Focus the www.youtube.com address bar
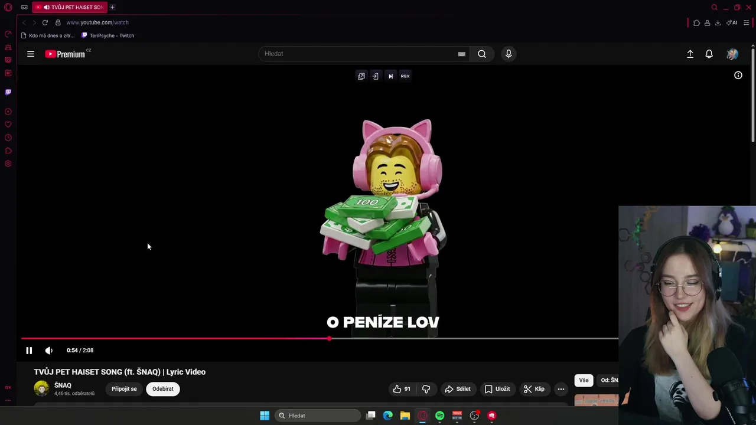This screenshot has height=425, width=756. (x=97, y=22)
